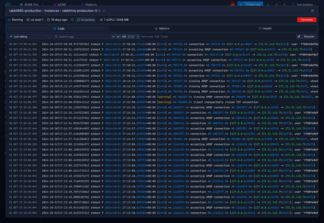Open the Live tailing dropdown

pos(29,36)
